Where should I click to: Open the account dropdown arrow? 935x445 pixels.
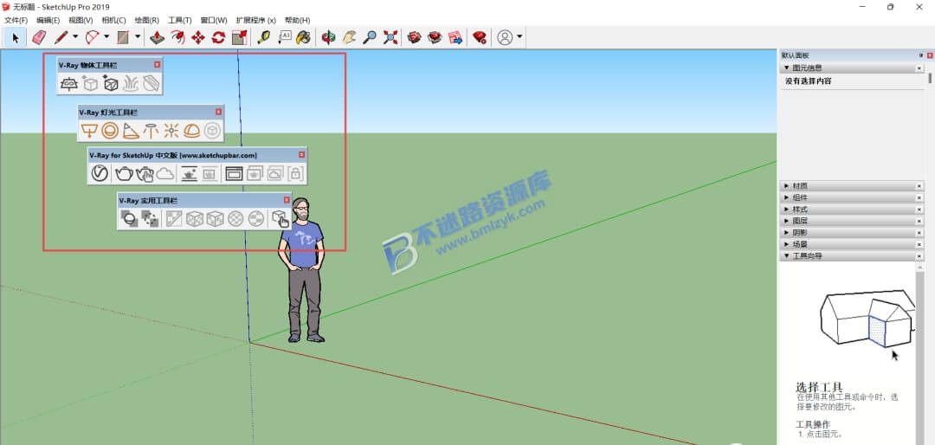point(519,37)
